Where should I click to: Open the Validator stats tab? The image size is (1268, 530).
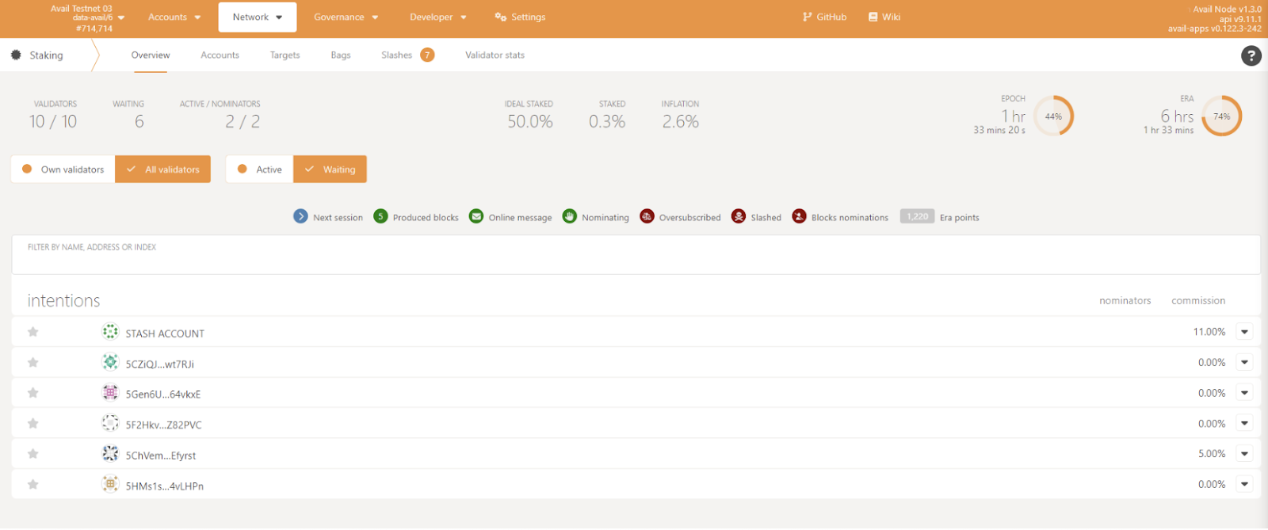[x=495, y=55]
